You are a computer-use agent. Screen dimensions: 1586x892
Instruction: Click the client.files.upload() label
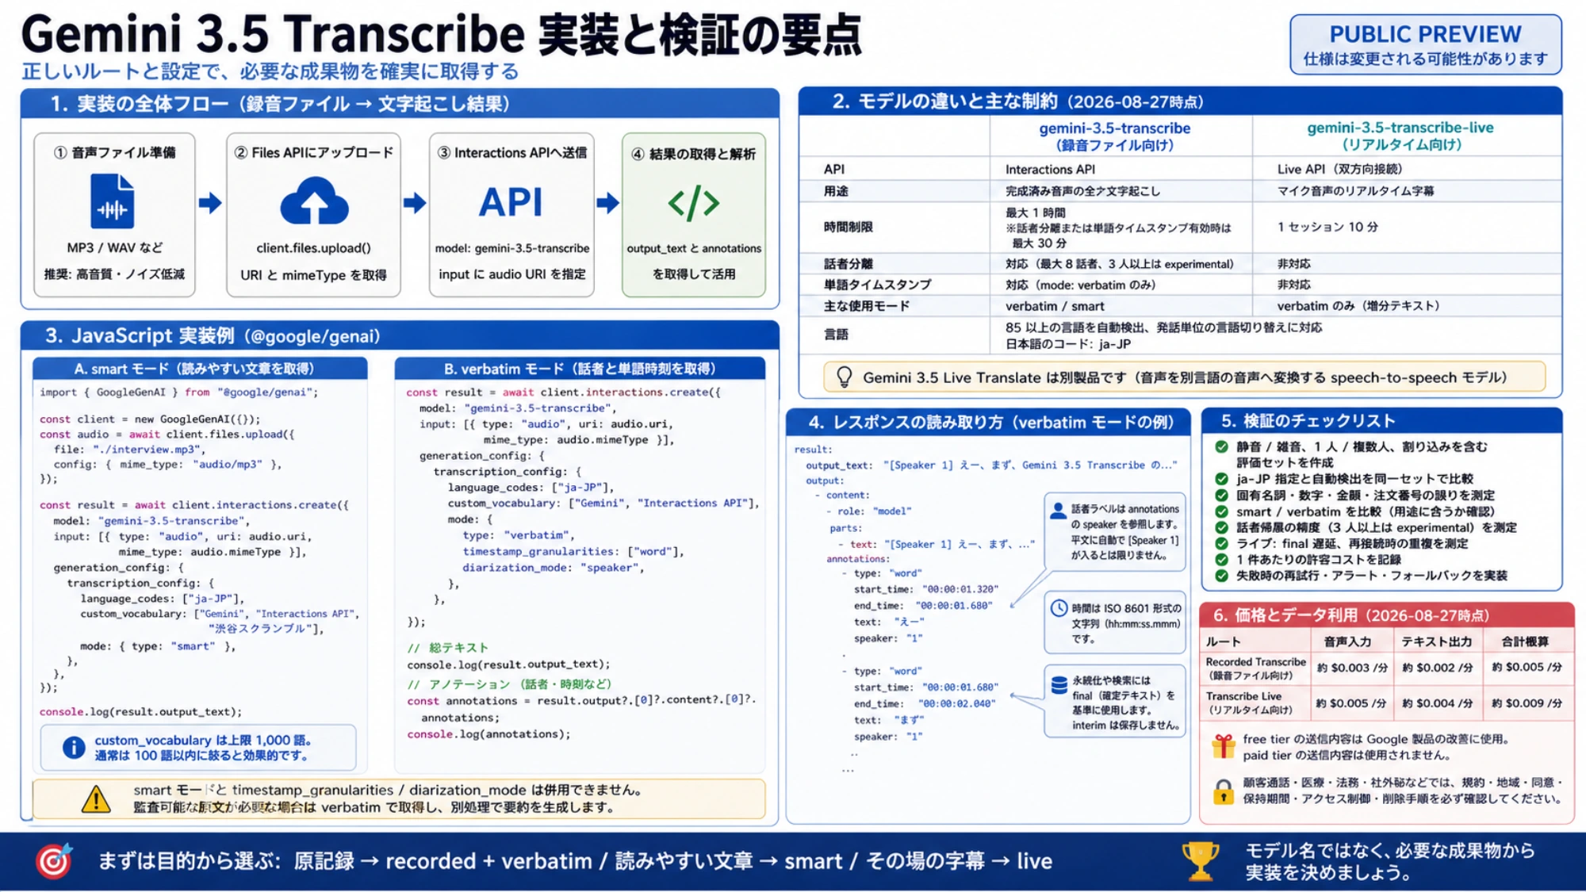313,248
